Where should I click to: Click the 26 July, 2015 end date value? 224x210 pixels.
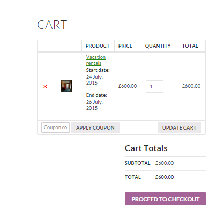pos(94,105)
